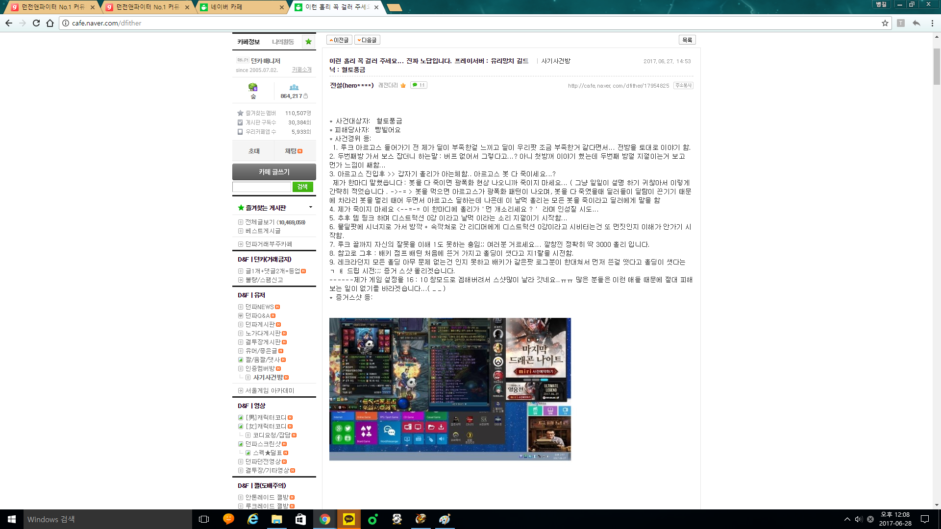The width and height of the screenshot is (941, 529).
Task: Click the tree rank icon labeled 숲
Action: point(253,87)
